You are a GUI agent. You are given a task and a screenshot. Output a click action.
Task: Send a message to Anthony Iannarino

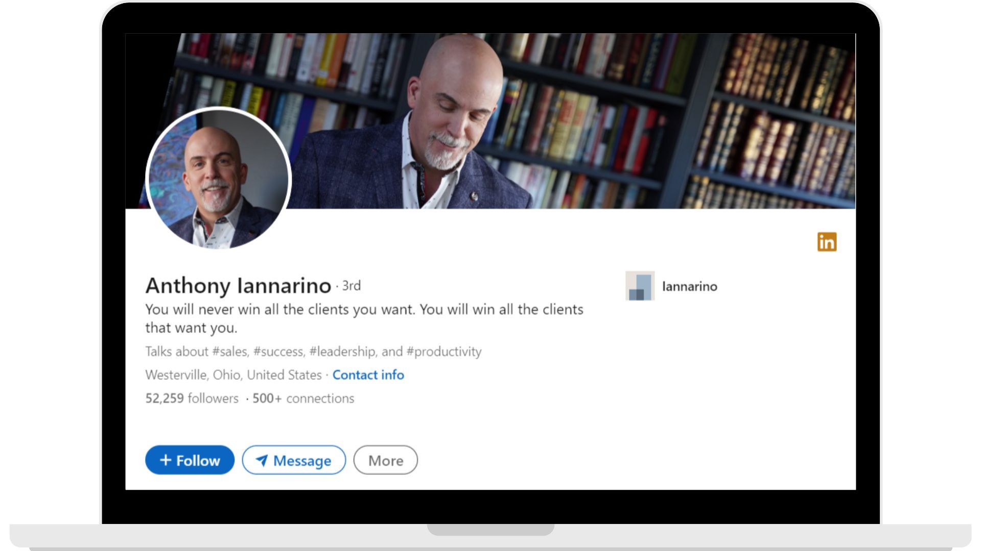[x=294, y=460]
